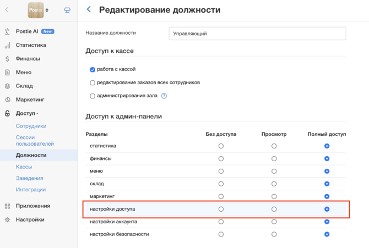This screenshot has width=369, height=248.
Task: Collapse the Доступ menu section
Action: [27, 113]
